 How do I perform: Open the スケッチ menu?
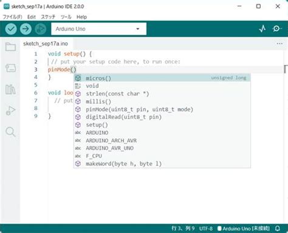(x=48, y=17)
